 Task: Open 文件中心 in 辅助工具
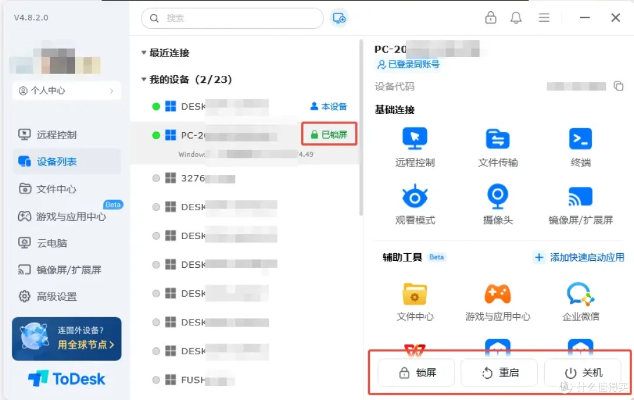pyautogui.click(x=415, y=302)
